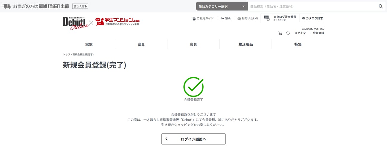This screenshot has width=387, height=155.
Task: Open the ご利用ガイド link
Action: [x=203, y=18]
